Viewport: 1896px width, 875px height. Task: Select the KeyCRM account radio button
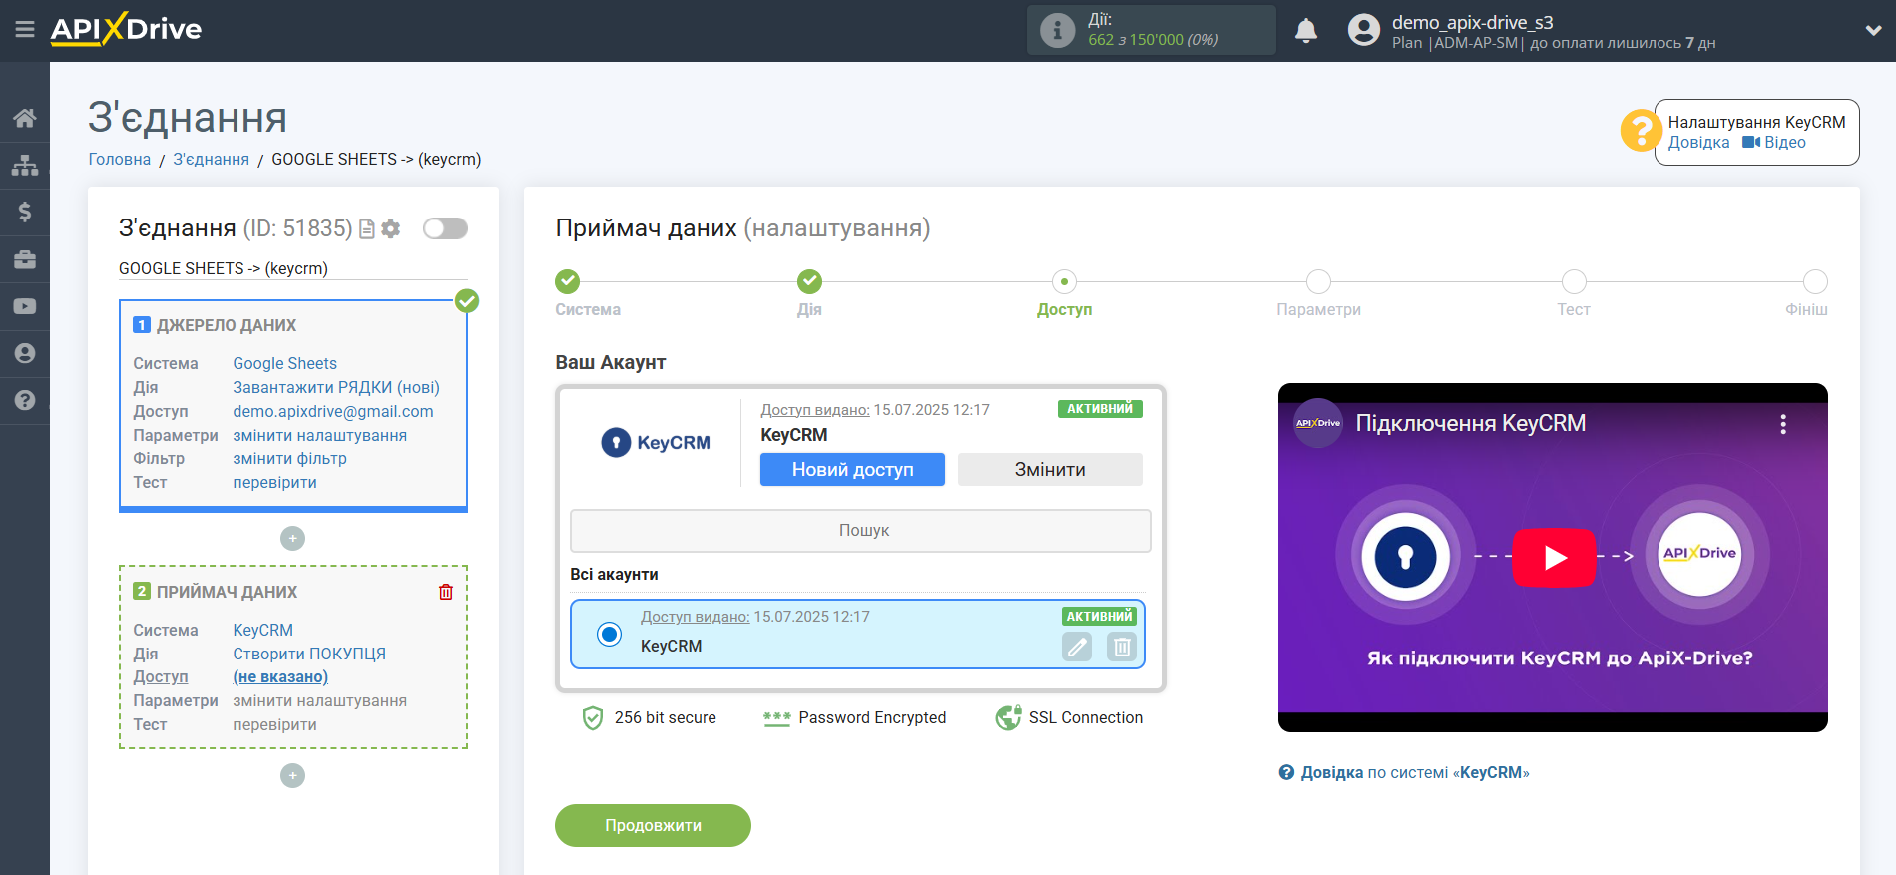pyautogui.click(x=609, y=634)
